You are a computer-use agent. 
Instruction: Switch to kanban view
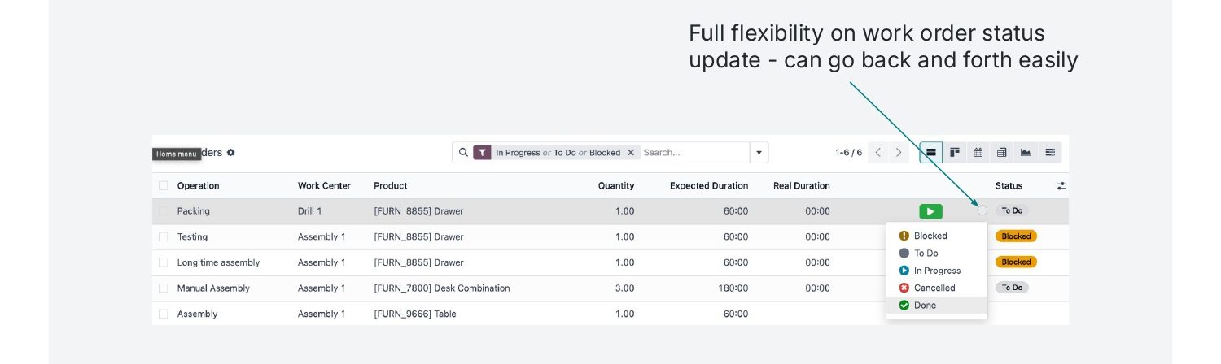pos(955,153)
